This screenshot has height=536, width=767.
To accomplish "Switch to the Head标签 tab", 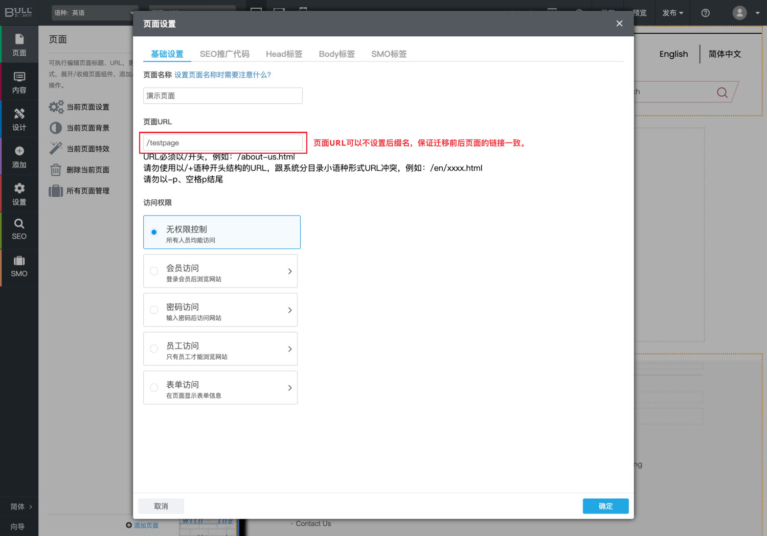I will 284,54.
